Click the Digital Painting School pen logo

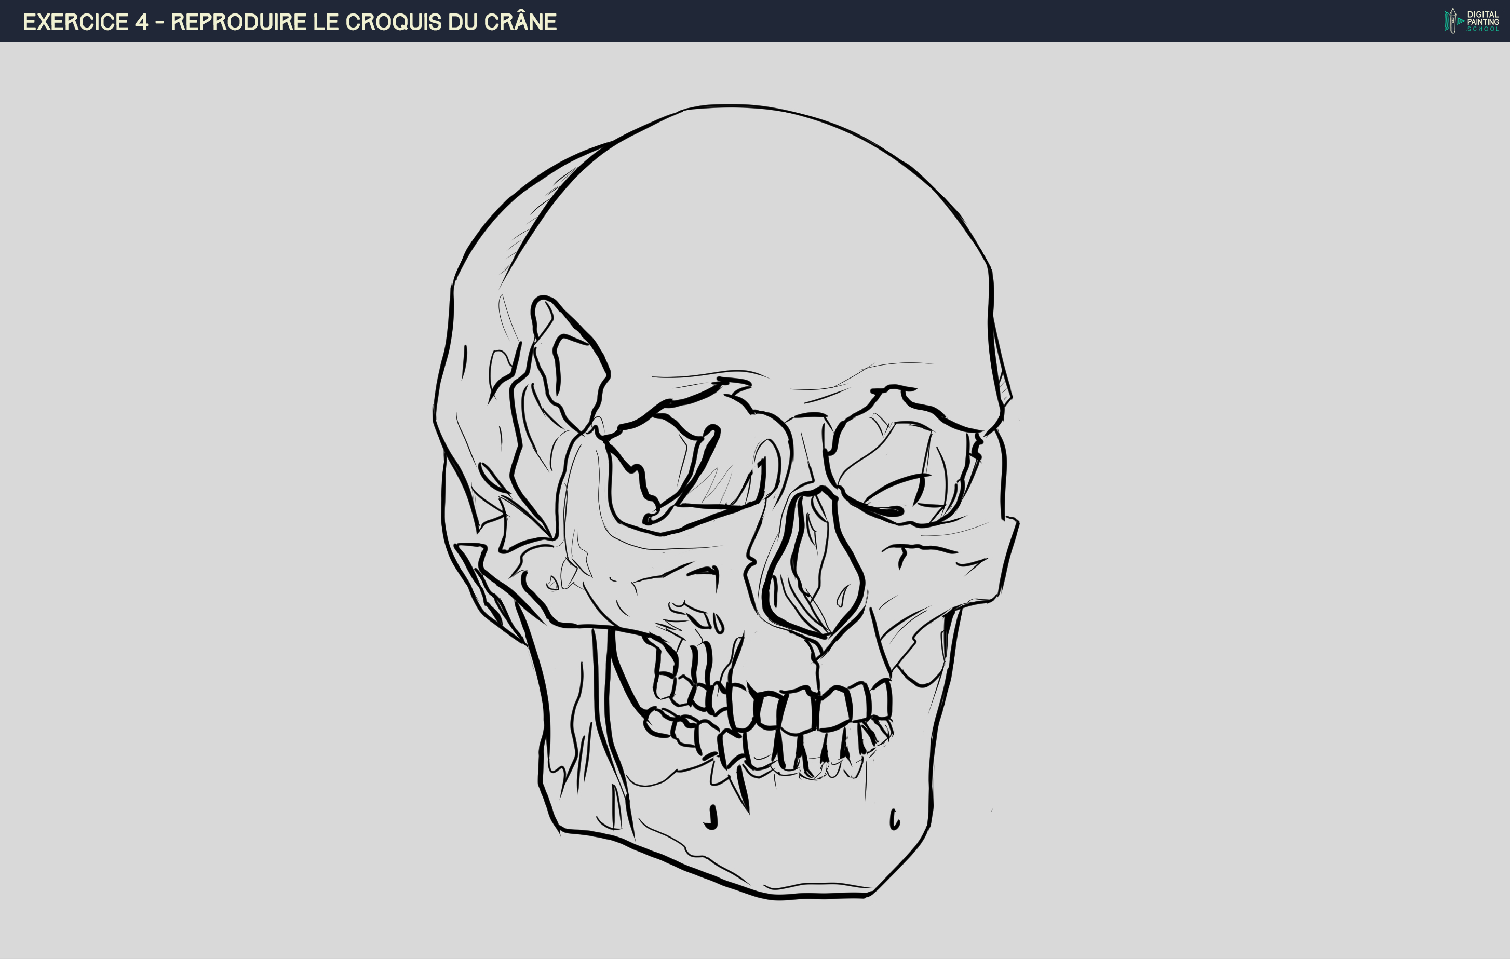[1453, 21]
